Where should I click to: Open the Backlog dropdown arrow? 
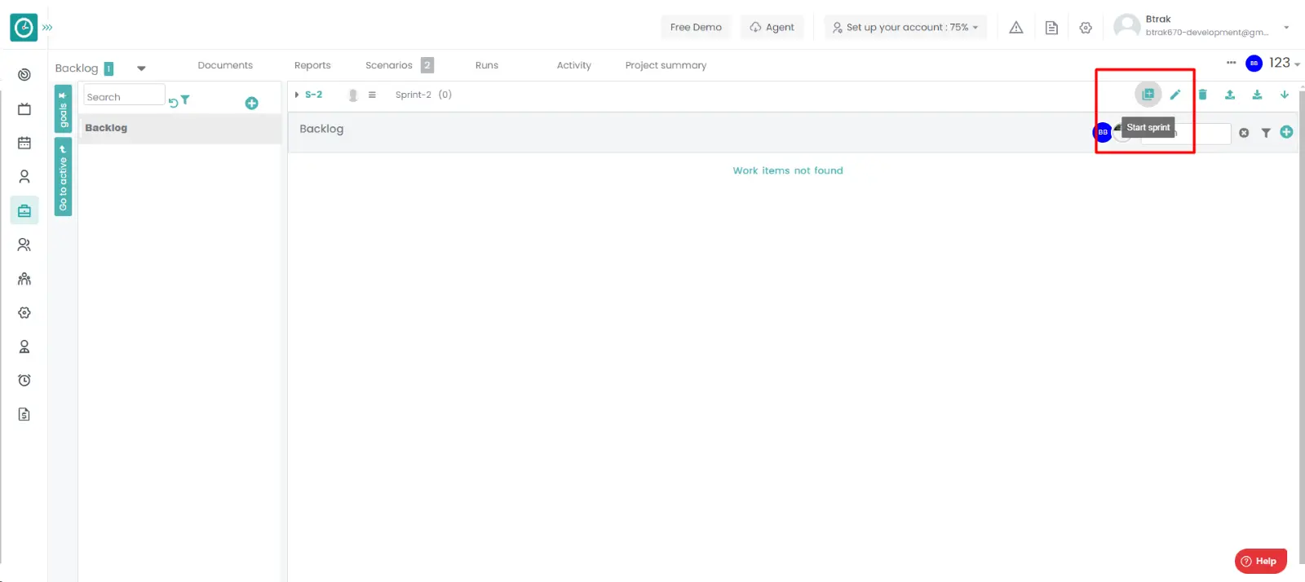(141, 68)
